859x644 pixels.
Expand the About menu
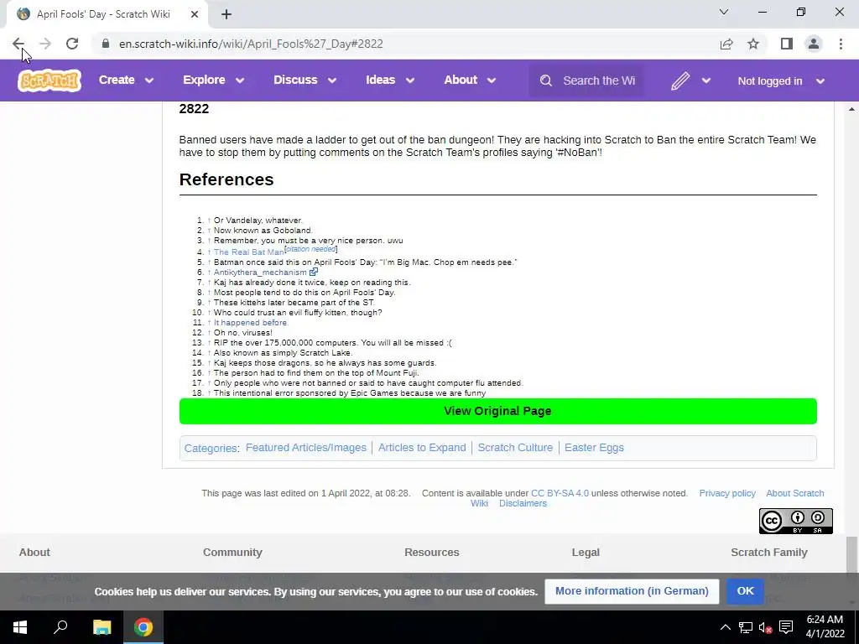point(470,80)
